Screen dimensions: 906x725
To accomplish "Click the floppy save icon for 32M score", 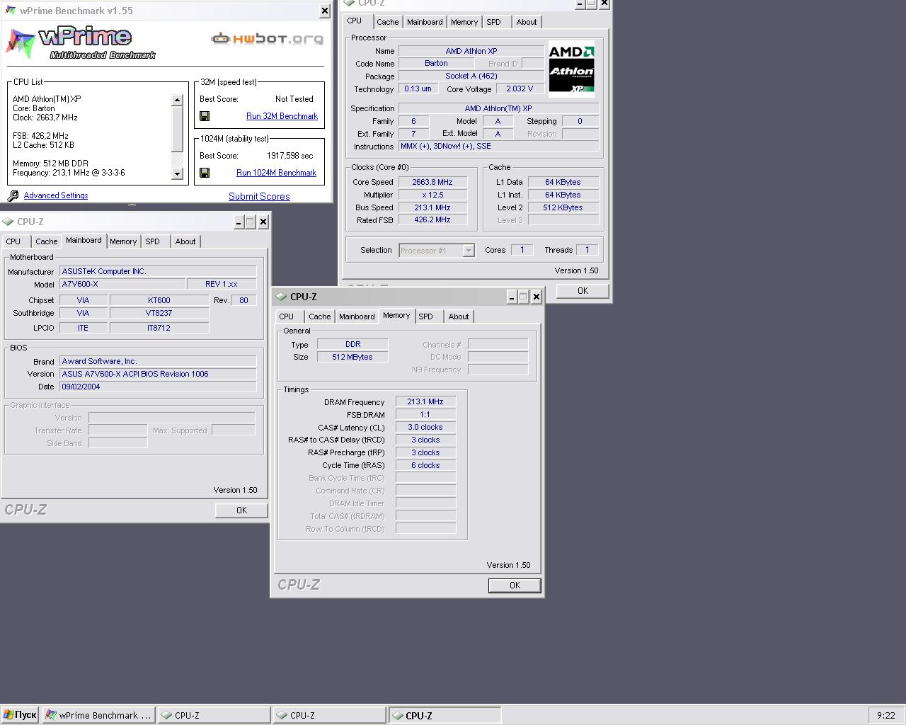I will (205, 116).
